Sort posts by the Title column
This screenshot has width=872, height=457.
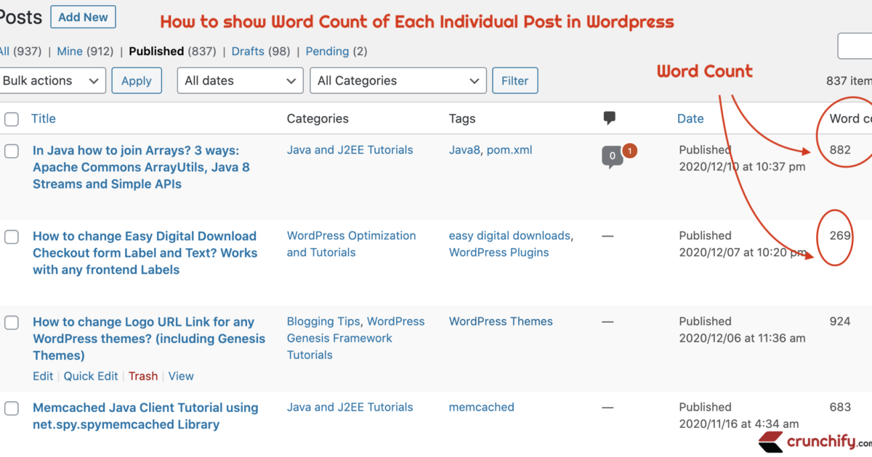(x=44, y=118)
